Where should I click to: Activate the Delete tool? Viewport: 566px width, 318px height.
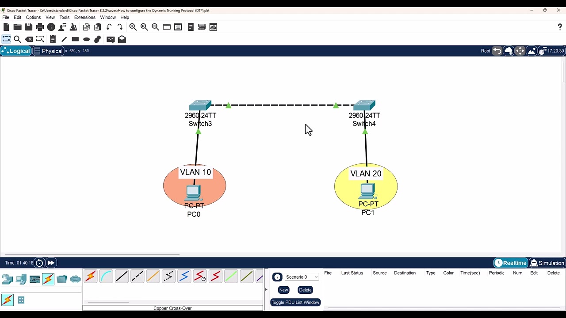29,39
